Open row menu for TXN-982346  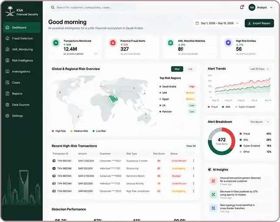click(x=193, y=168)
